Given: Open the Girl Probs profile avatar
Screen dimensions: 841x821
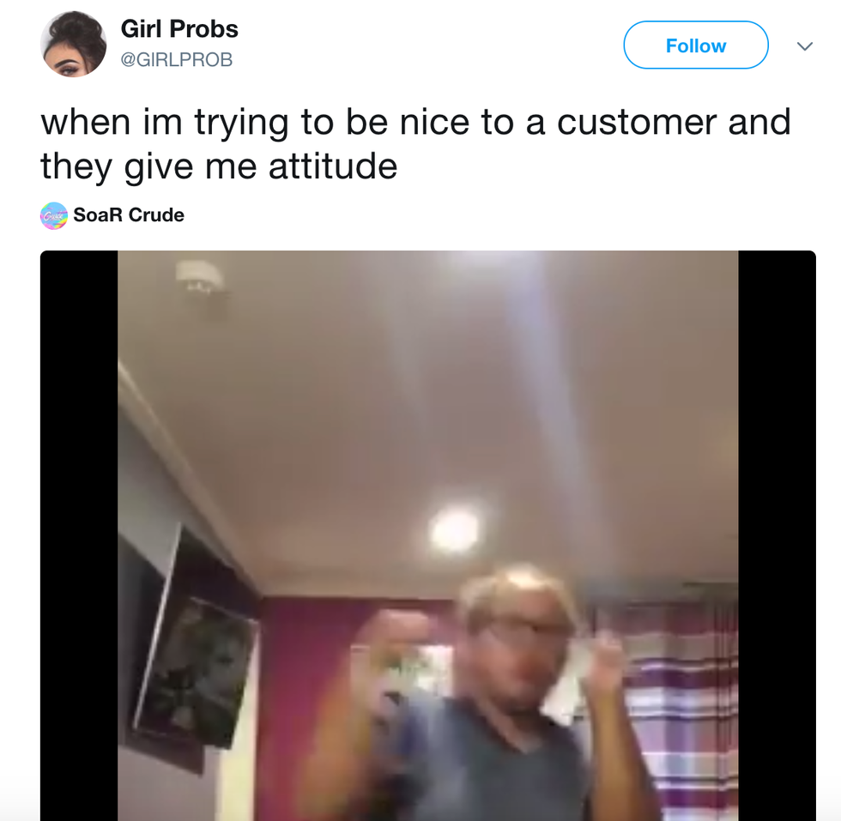Looking at the screenshot, I should [74, 44].
